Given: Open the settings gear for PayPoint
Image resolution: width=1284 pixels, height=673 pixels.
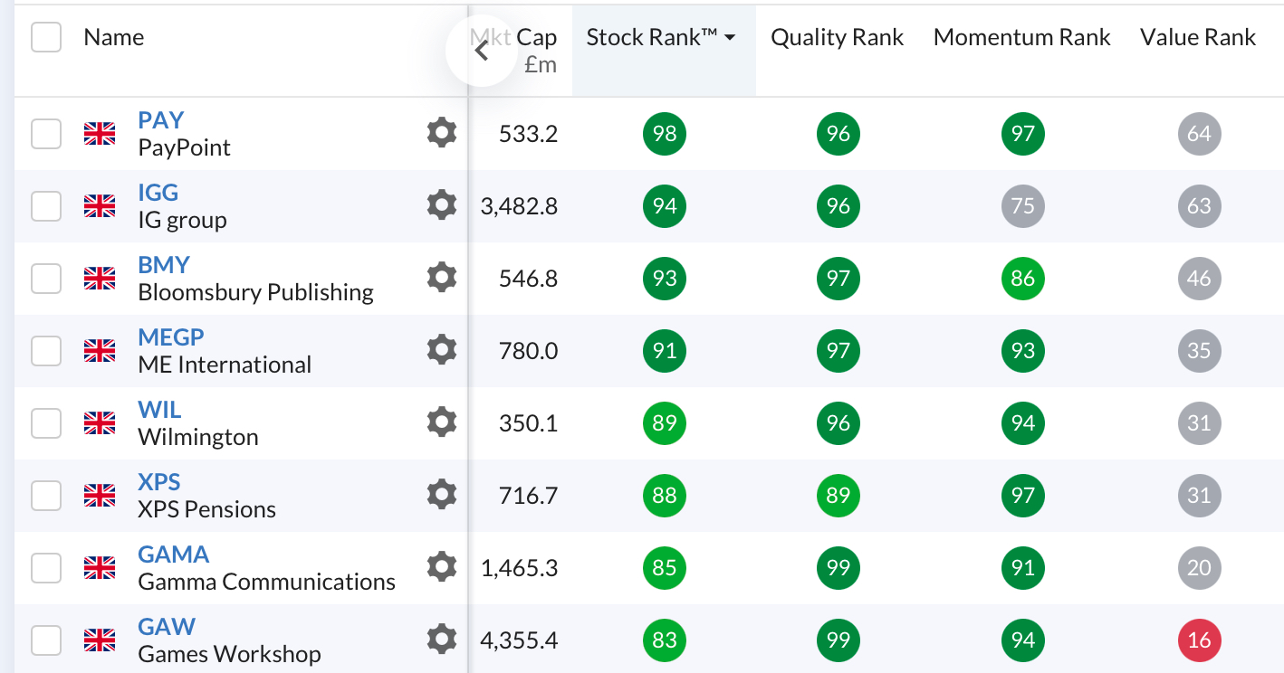Looking at the screenshot, I should (x=441, y=134).
